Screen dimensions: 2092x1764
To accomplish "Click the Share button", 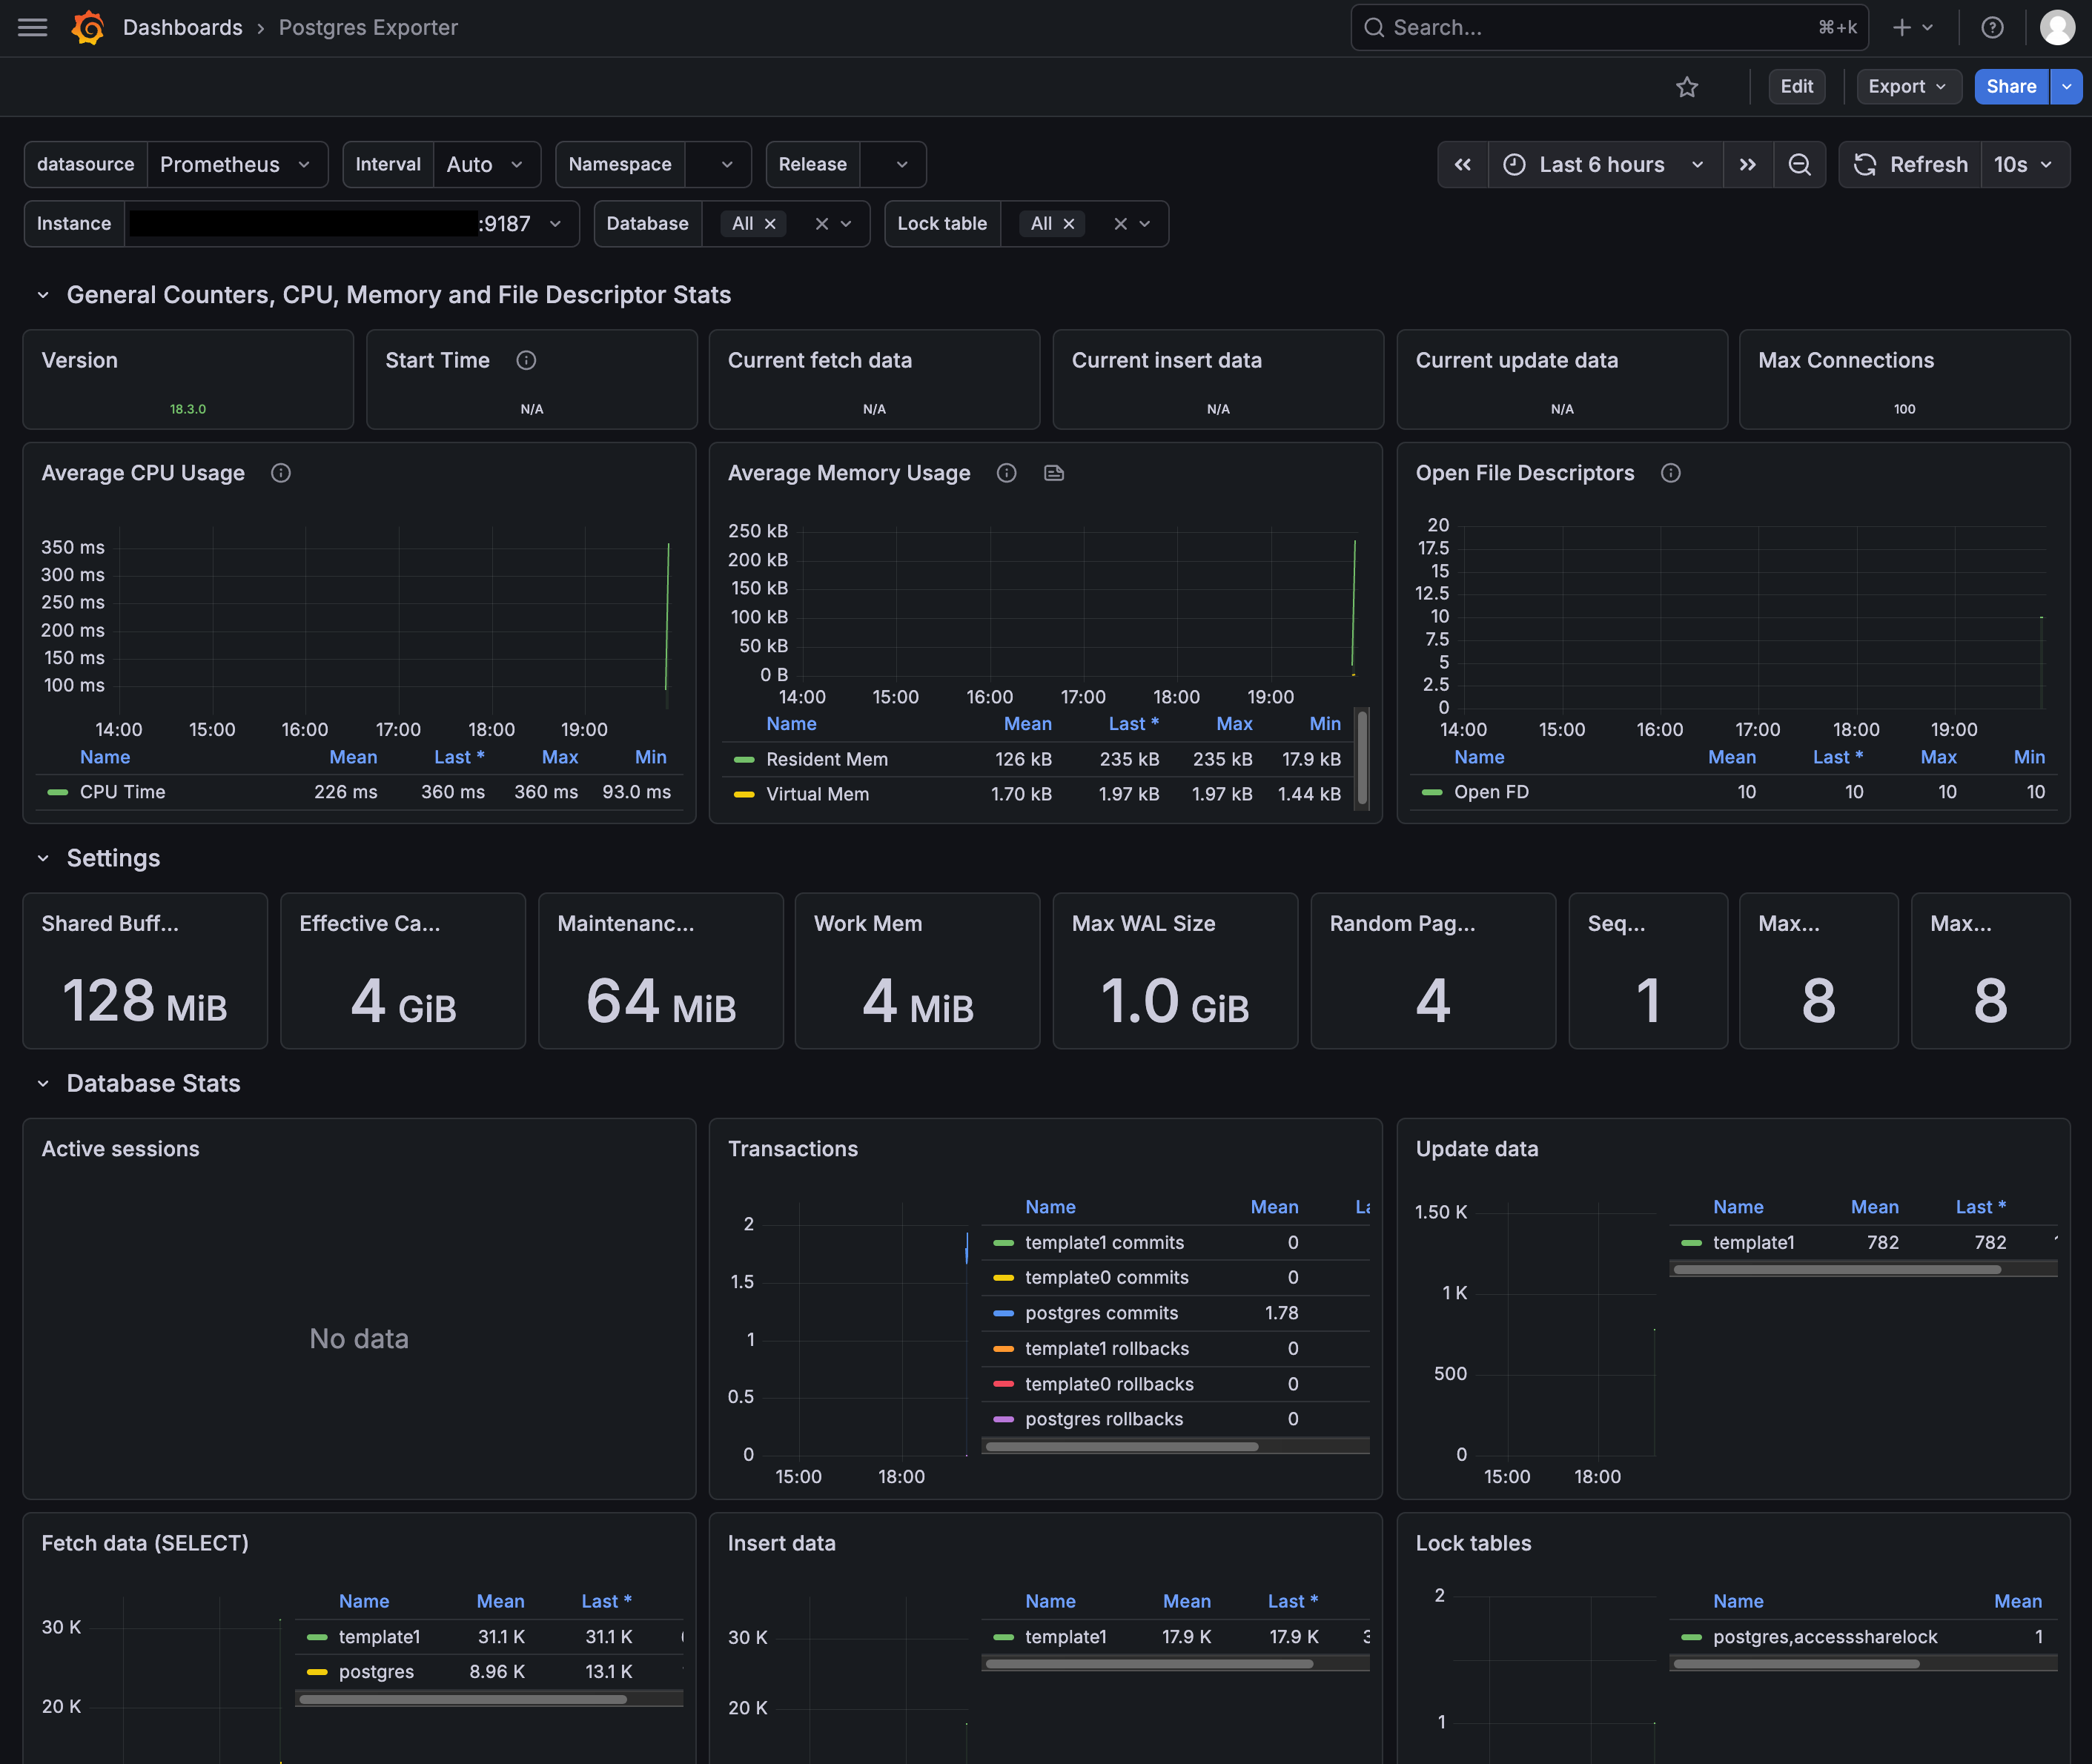I will (2011, 87).
